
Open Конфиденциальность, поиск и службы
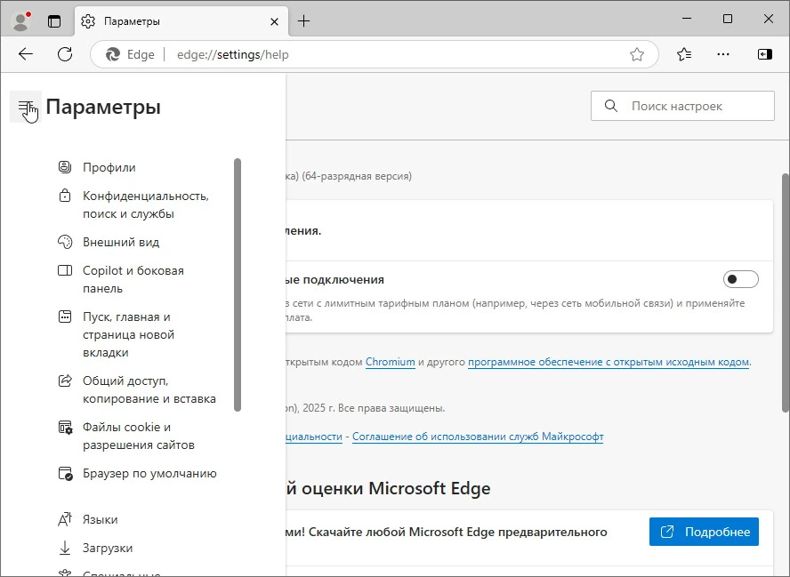click(x=146, y=204)
